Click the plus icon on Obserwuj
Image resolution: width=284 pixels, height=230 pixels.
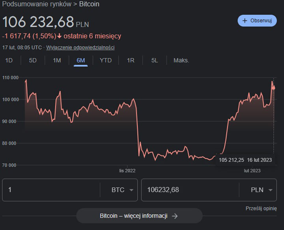(245, 21)
